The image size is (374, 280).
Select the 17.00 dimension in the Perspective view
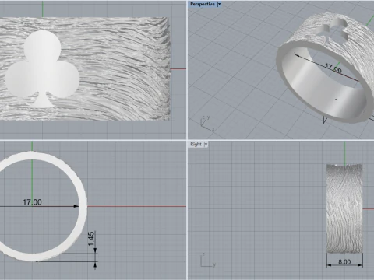point(333,68)
